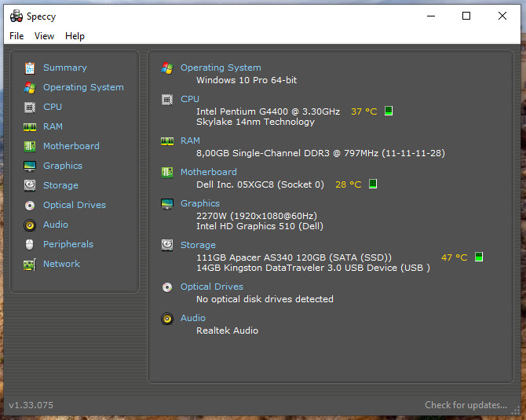Maximize the Speccy window
This screenshot has height=420, width=526.
(466, 16)
